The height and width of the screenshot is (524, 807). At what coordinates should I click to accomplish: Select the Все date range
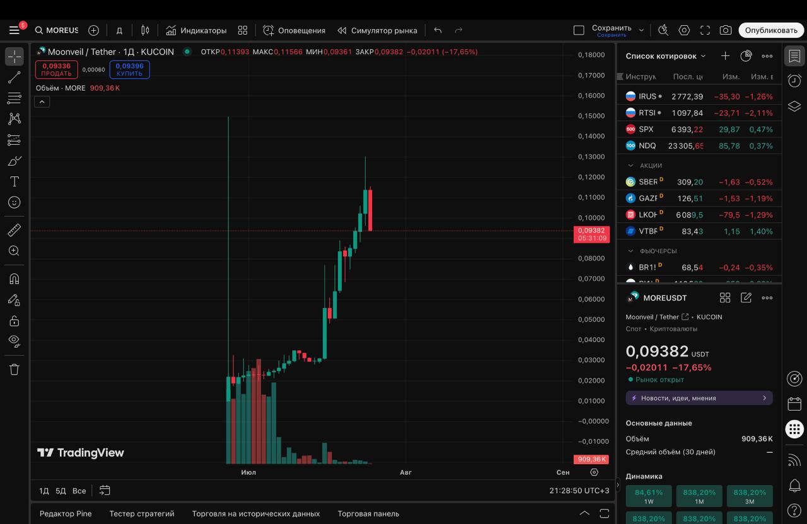79,491
